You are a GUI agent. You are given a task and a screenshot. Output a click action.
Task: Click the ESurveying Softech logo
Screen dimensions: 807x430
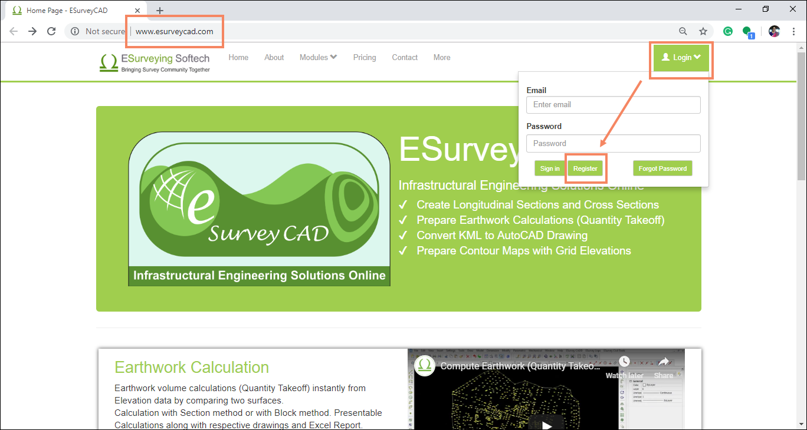click(155, 62)
